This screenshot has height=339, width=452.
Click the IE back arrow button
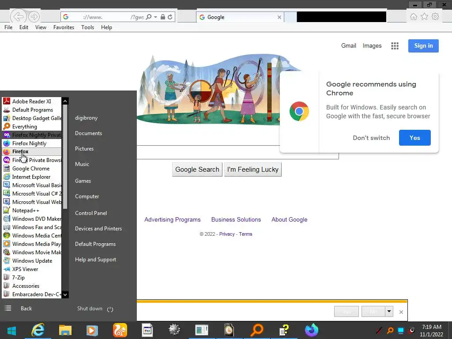(18, 17)
